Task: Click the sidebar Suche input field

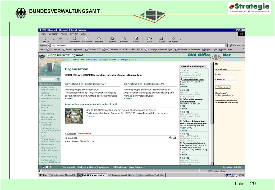Action: coord(47,79)
